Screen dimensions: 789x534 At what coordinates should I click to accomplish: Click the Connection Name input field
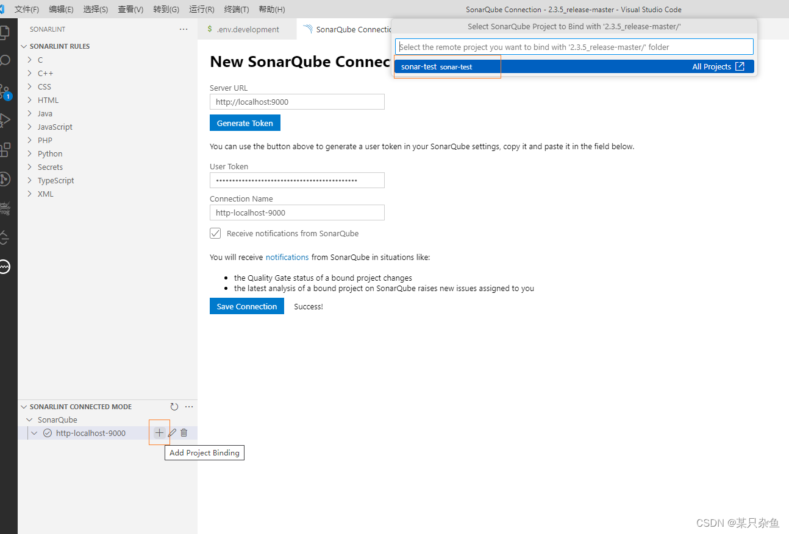(297, 213)
